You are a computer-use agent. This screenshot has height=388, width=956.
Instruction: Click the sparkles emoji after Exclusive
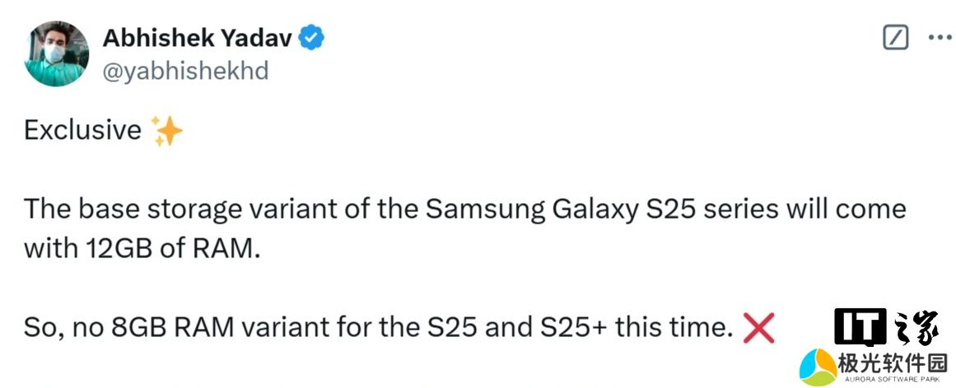point(167,131)
